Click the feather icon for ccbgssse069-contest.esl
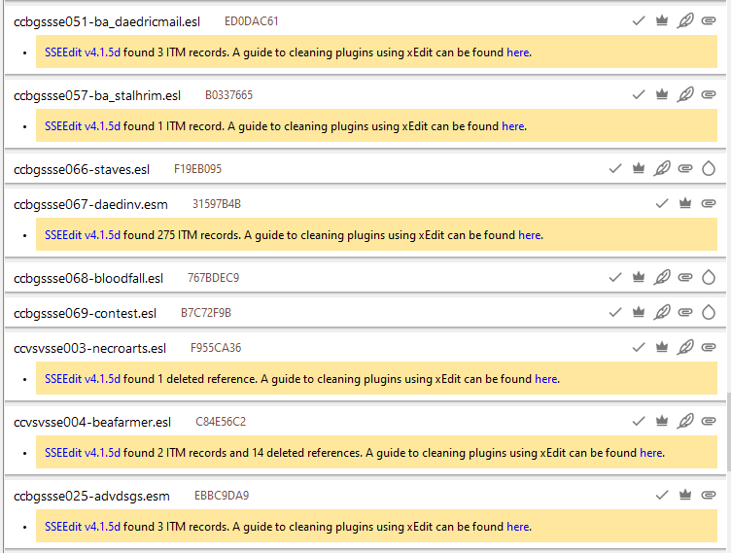Image resolution: width=731 pixels, height=553 pixels. point(662,312)
